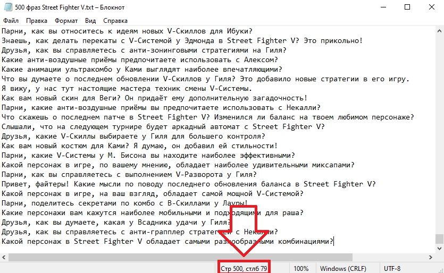Click the line about новый костюм для Ками
The width and height of the screenshot is (444, 273).
click(140, 146)
